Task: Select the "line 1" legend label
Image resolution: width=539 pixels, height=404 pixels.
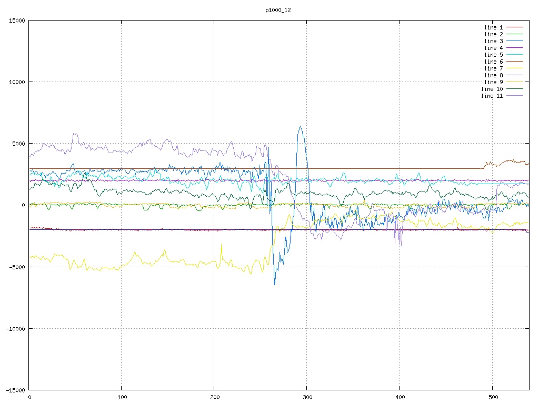Action: coord(493,27)
